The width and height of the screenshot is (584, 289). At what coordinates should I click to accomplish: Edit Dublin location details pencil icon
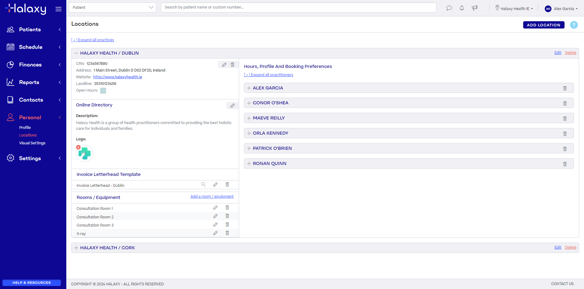pyautogui.click(x=224, y=65)
